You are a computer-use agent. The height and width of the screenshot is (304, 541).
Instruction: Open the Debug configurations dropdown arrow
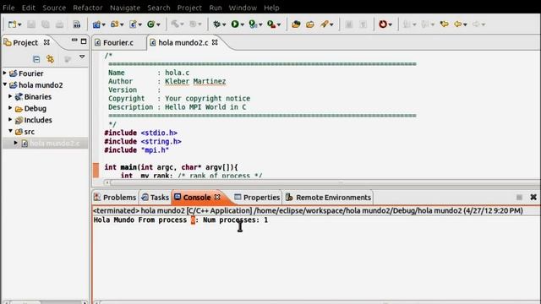[x=224, y=24]
